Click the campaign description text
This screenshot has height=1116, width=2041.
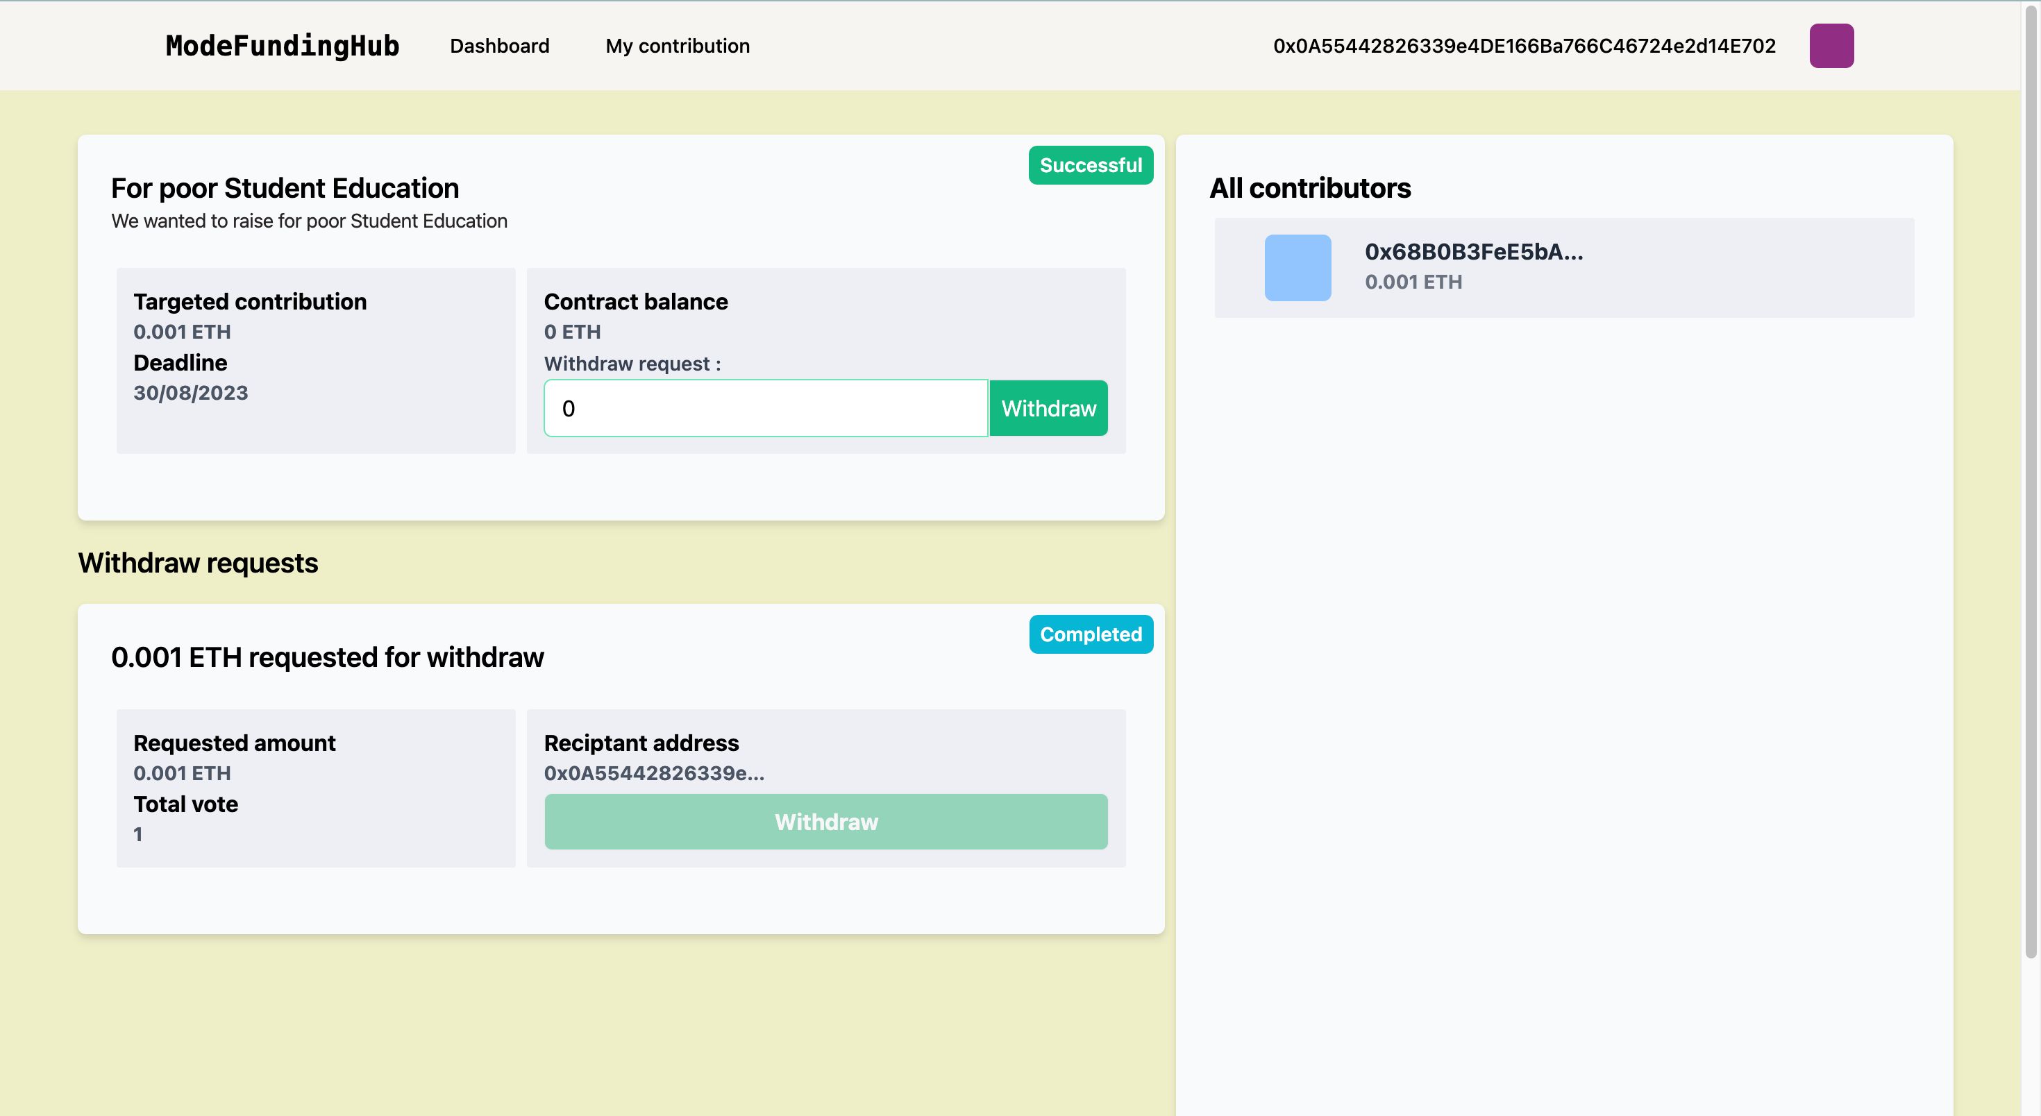click(309, 221)
